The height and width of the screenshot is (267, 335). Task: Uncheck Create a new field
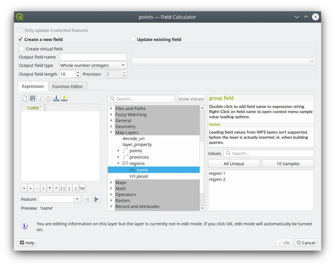pyautogui.click(x=20, y=39)
